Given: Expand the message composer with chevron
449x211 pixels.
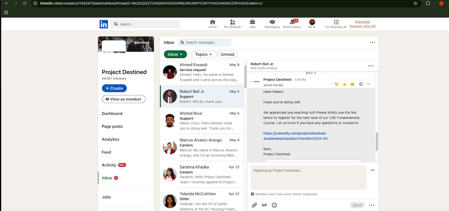Looking at the screenshot, I should 372,170.
